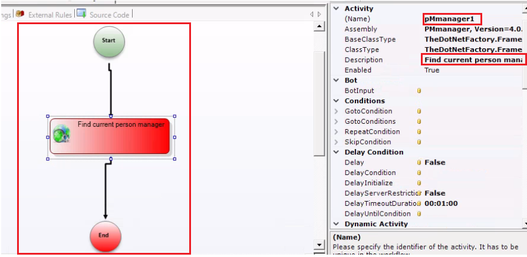
Task: Edit the (Name) field pMmanager1
Action: coord(452,19)
